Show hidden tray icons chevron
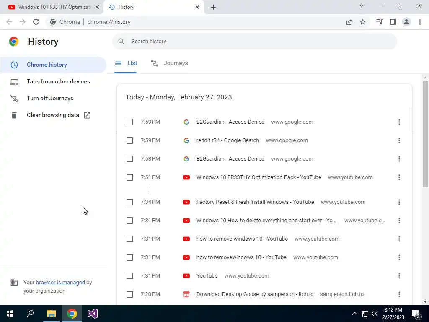This screenshot has width=429, height=322. click(354, 314)
